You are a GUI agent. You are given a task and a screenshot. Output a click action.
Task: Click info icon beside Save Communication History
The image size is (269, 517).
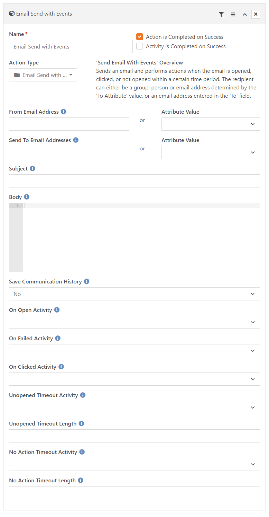(x=87, y=281)
